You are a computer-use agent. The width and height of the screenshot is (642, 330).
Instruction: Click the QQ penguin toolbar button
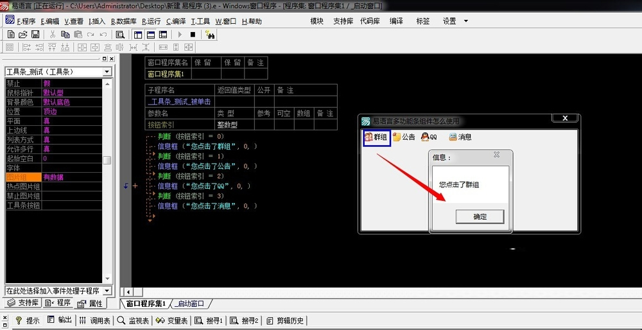(x=429, y=137)
